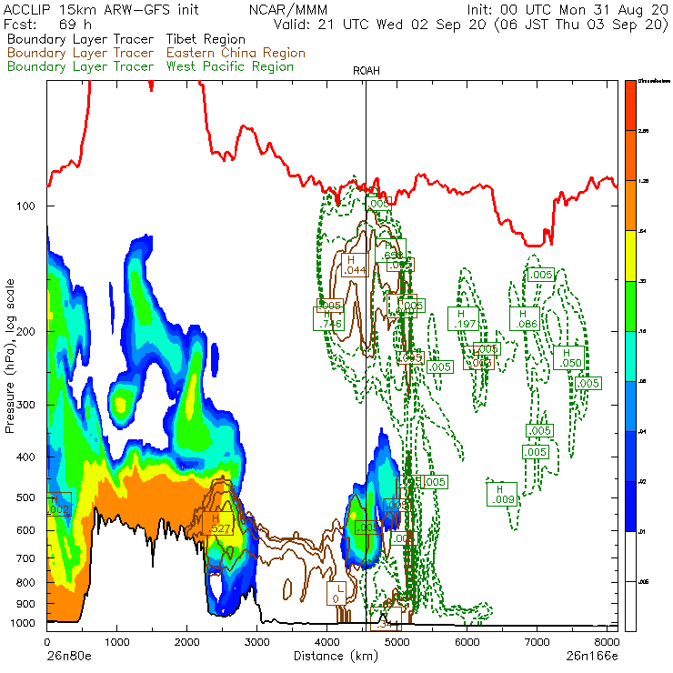Click the 2.56 colorbar tick label
Screen dimensions: 673x673
click(x=643, y=131)
